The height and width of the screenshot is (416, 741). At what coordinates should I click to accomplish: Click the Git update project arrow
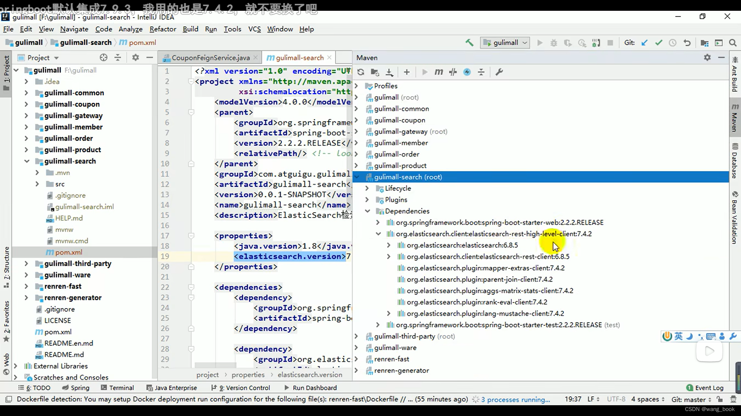tap(644, 43)
